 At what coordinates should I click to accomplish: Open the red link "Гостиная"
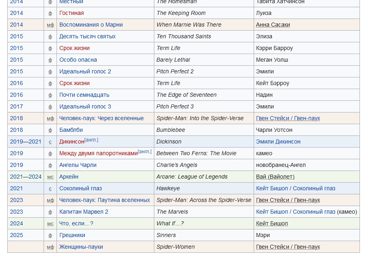pos(71,13)
